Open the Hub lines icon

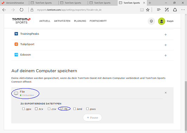[159, 10]
